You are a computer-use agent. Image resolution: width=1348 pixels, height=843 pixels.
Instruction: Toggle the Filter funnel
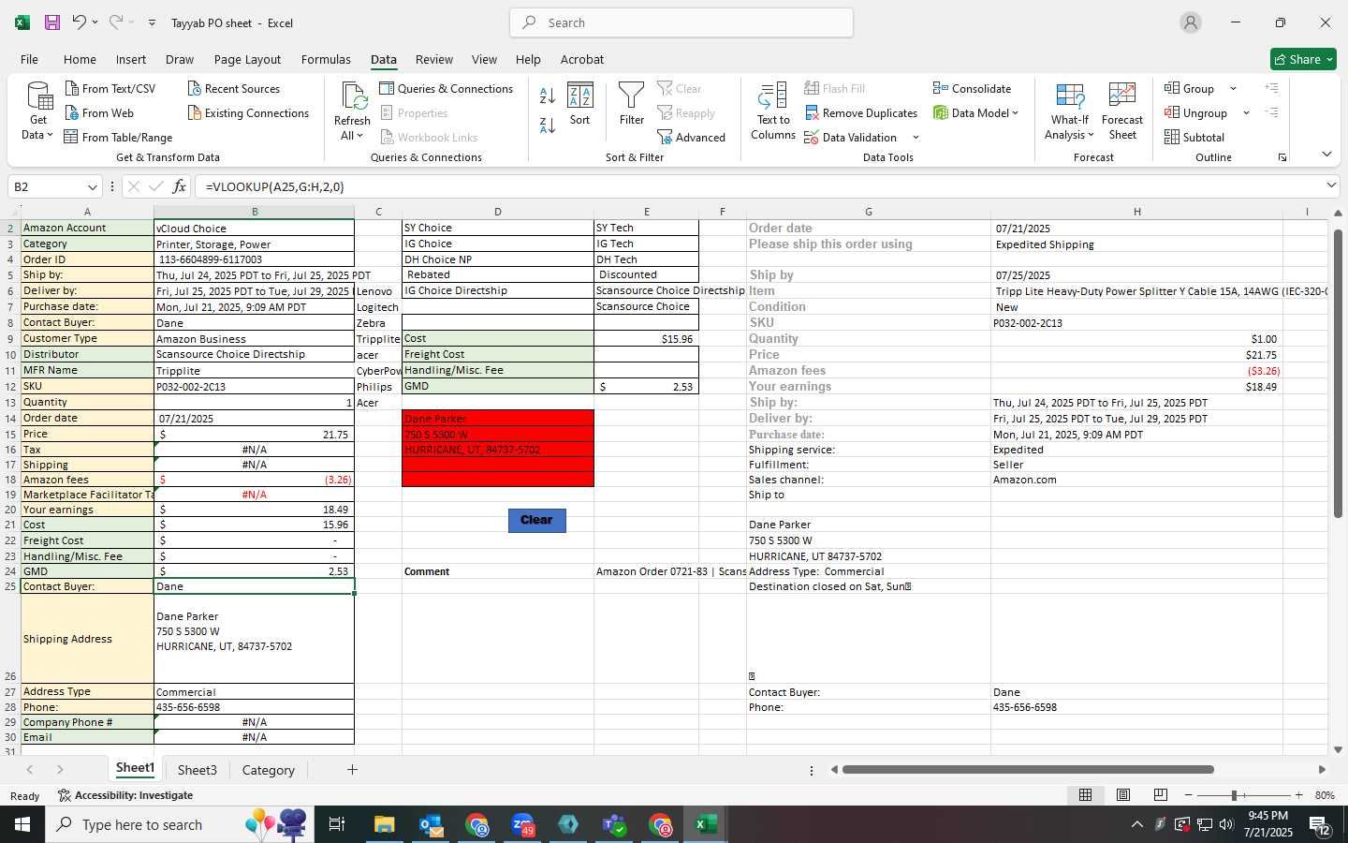[632, 104]
